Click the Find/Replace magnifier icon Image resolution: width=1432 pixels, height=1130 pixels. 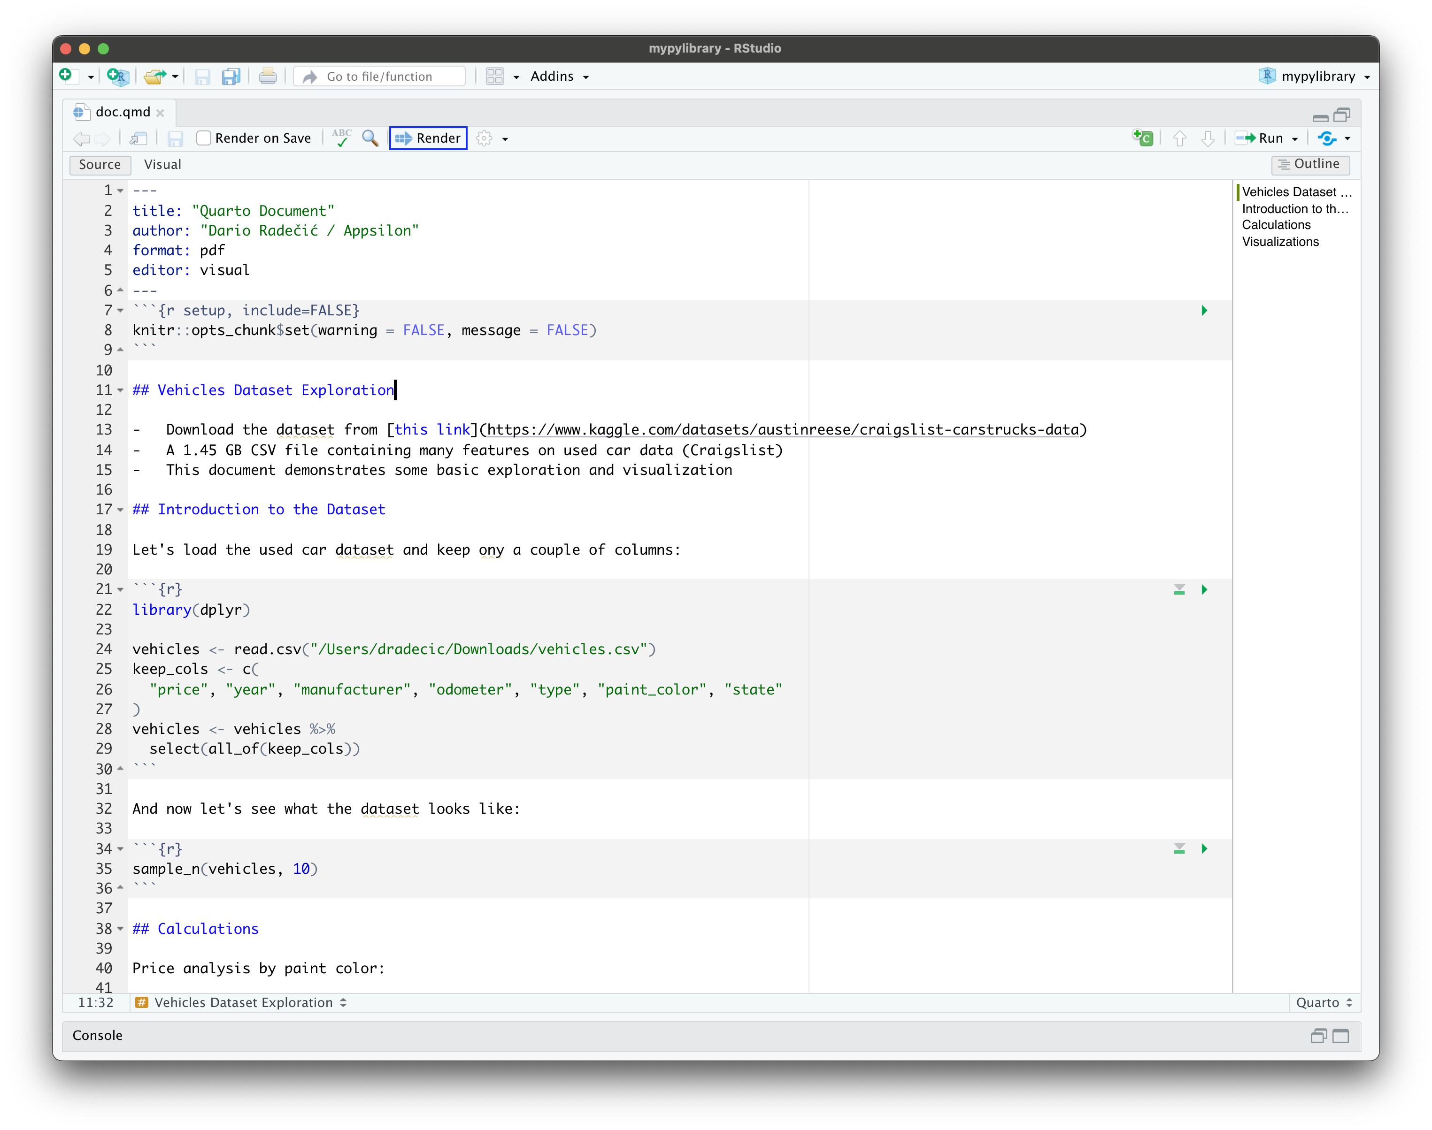pyautogui.click(x=370, y=138)
